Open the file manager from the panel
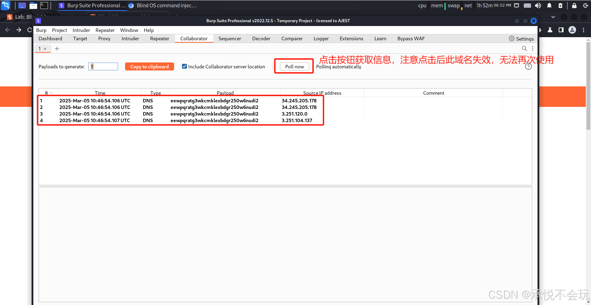 pyautogui.click(x=33, y=6)
